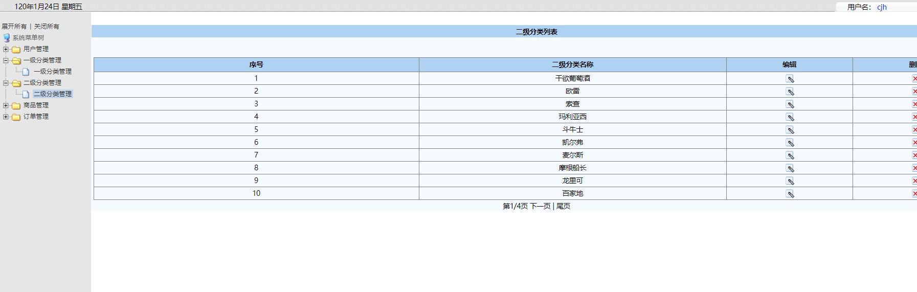
Task: Click the 二级分类名称 column header
Action: coord(573,64)
